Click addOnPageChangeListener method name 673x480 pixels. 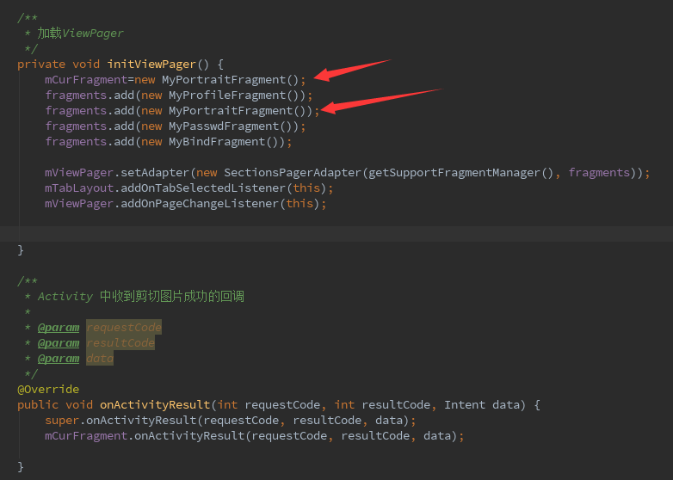200,203
